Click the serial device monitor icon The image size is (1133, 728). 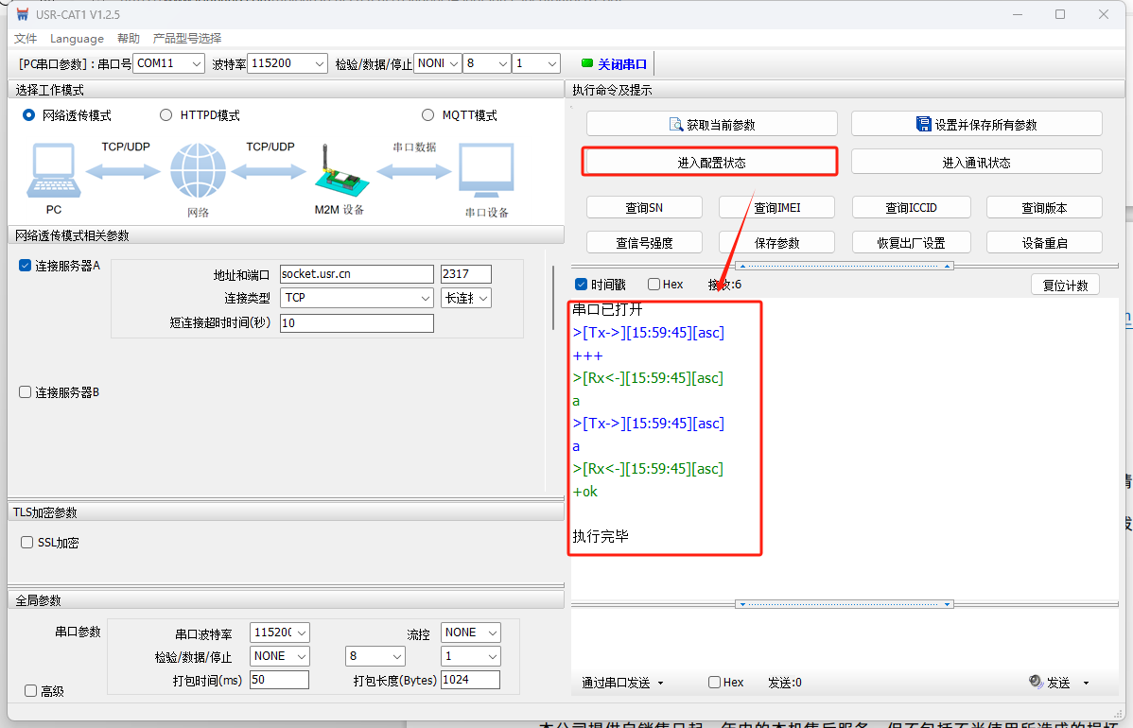[486, 171]
